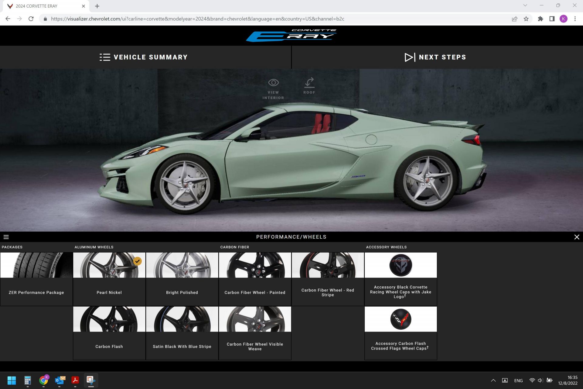Click the View Interior eye icon
Image resolution: width=583 pixels, height=389 pixels.
tap(274, 82)
